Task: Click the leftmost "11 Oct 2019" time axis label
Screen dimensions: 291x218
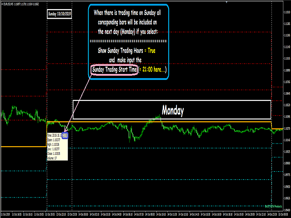Action: 5,214
